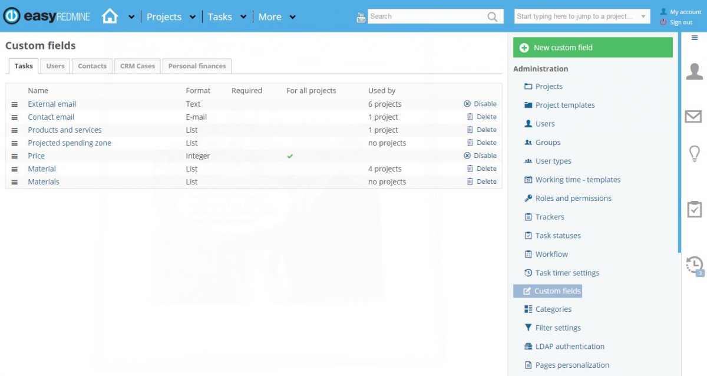707x376 pixels.
Task: Open the jump-to-project dropdown
Action: [x=642, y=16]
